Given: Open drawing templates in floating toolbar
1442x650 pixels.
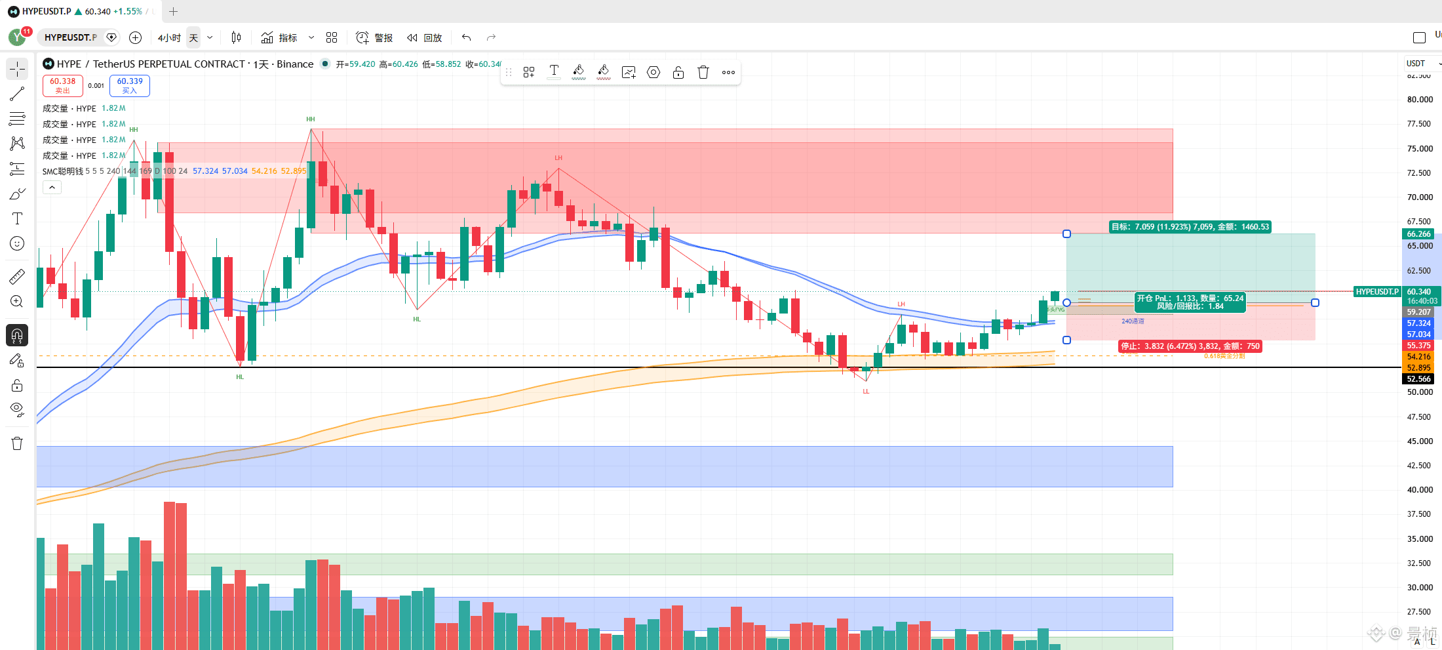Looking at the screenshot, I should click(529, 72).
